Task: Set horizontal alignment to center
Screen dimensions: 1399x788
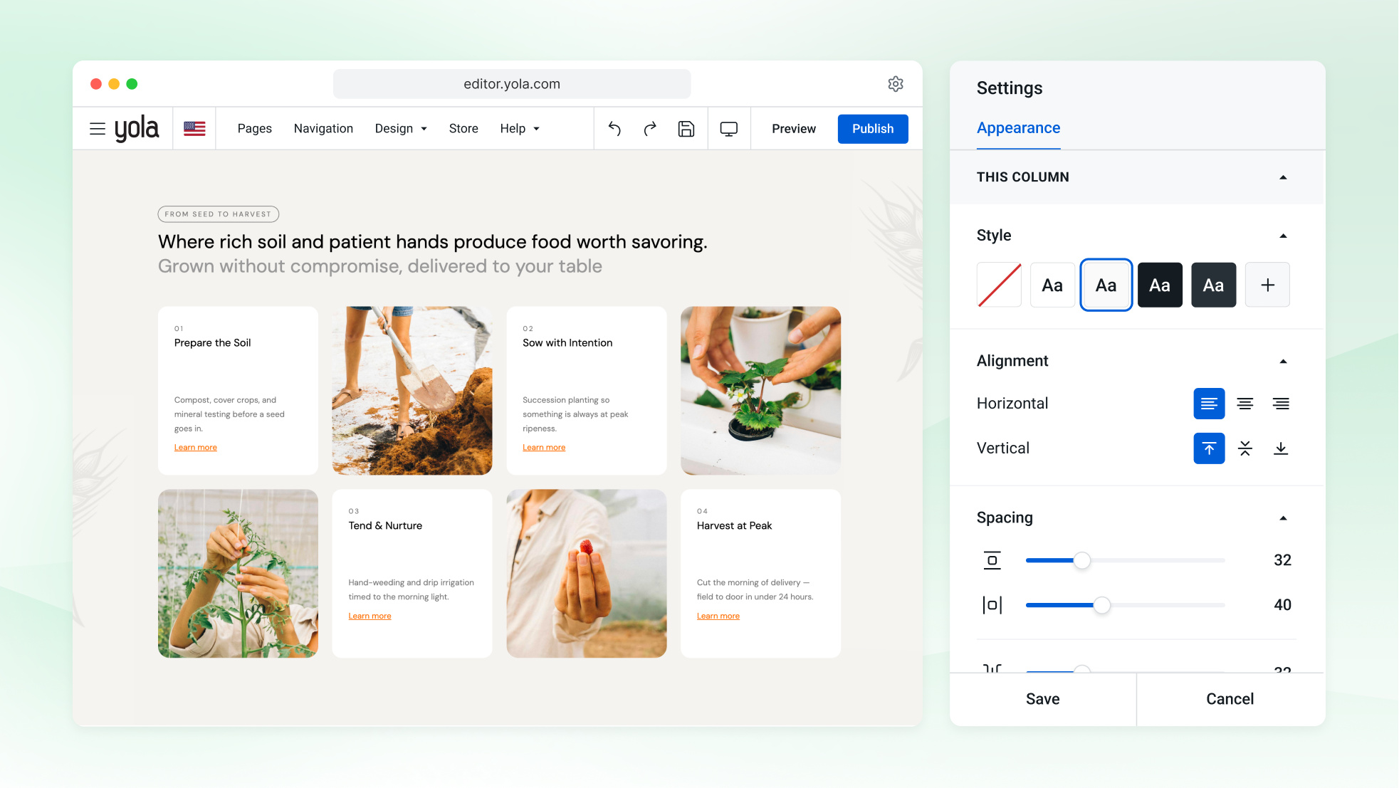Action: pos(1245,404)
